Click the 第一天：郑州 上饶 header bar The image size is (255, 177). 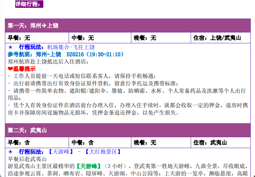point(127,26)
